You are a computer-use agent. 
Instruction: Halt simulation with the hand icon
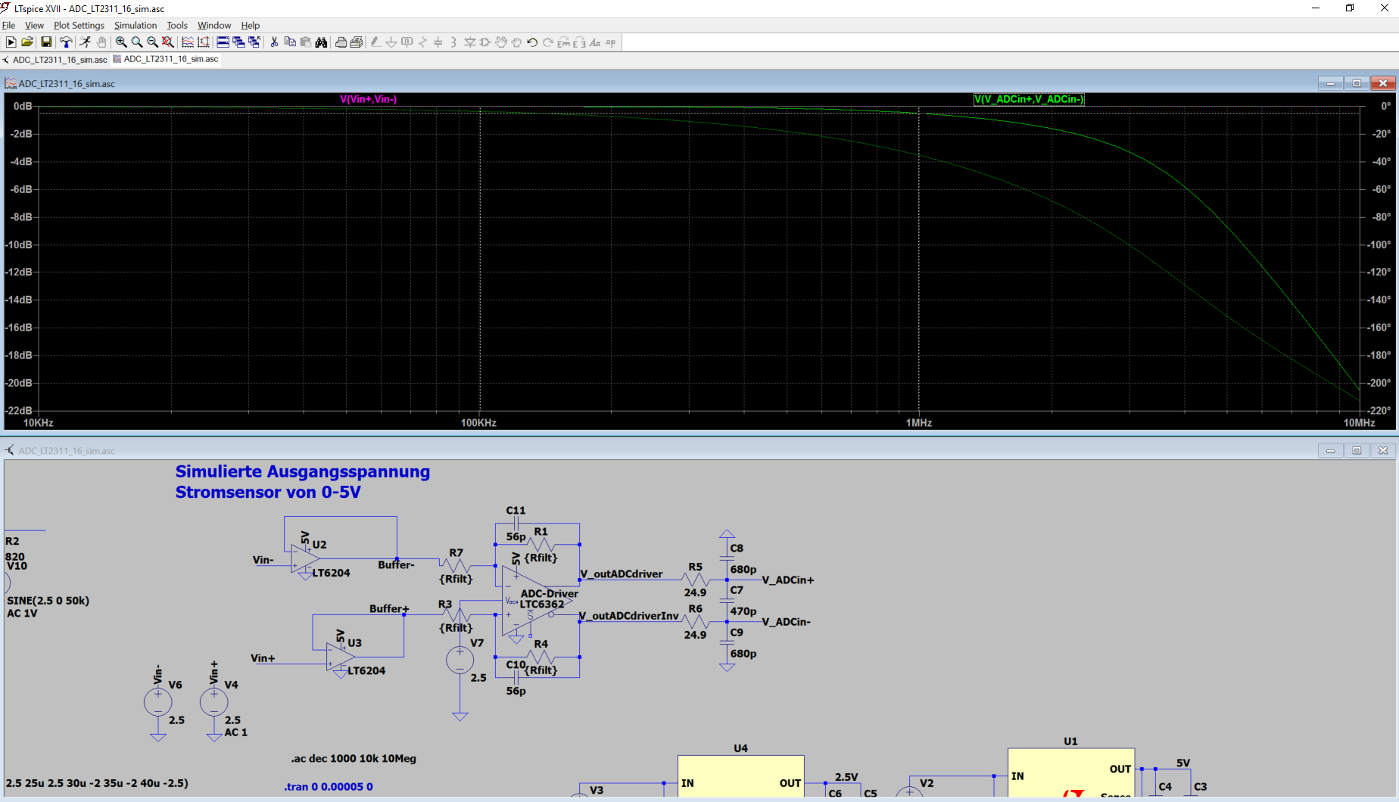[102, 42]
